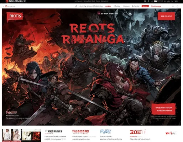Screen dimensions: 183x142
Task: Click the red logo icon in the black header
Action: click(x=7, y=1)
